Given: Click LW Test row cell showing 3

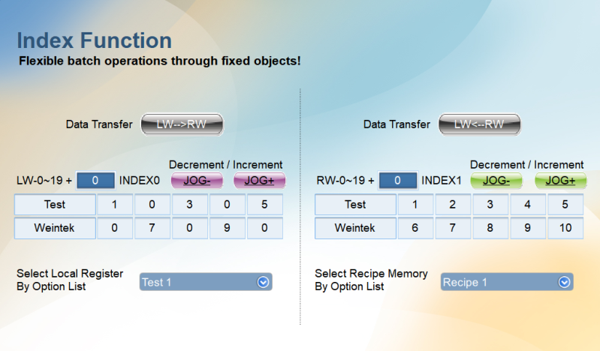Looking at the screenshot, I should pos(189,205).
